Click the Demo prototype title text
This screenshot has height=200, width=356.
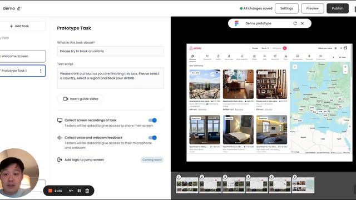tap(258, 23)
